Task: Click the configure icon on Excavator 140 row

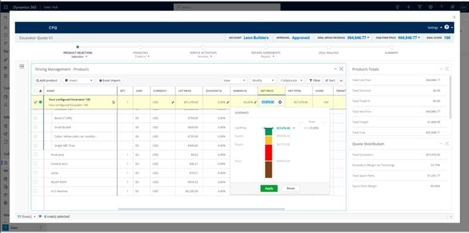Action: [x=114, y=102]
